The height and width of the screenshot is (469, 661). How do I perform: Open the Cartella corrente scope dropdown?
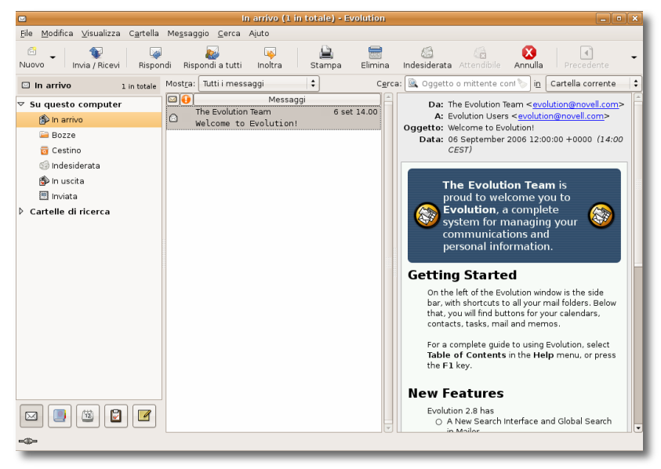tap(594, 83)
